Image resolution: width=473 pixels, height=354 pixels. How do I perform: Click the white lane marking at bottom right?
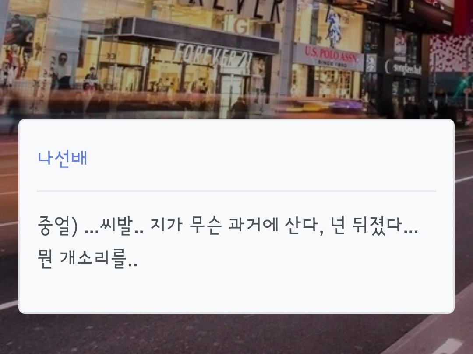click(451, 346)
